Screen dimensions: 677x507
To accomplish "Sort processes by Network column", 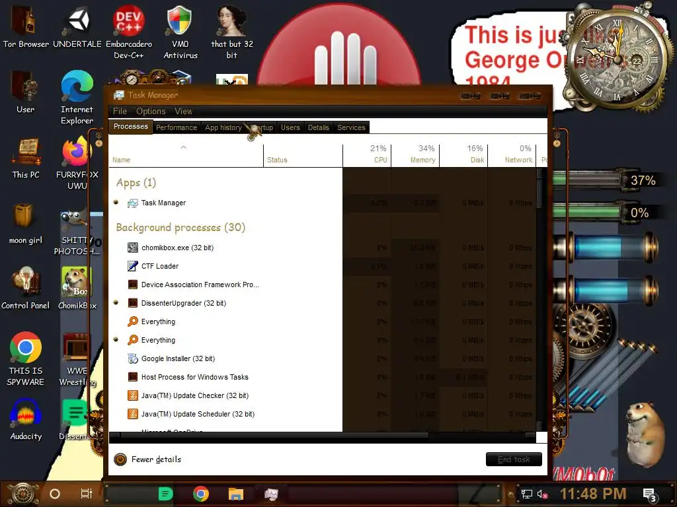I will click(x=512, y=155).
